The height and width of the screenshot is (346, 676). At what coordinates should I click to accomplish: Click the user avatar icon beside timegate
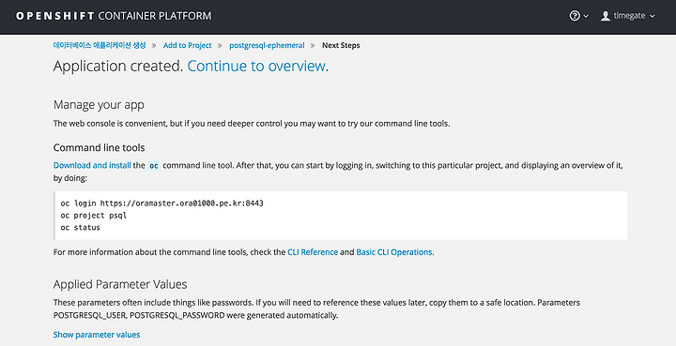point(606,16)
